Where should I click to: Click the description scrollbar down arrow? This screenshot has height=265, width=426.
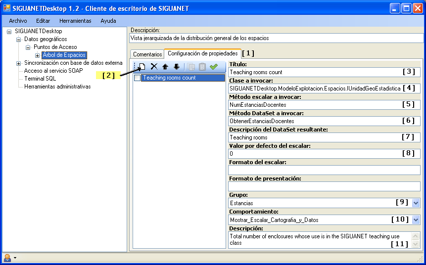416,244
